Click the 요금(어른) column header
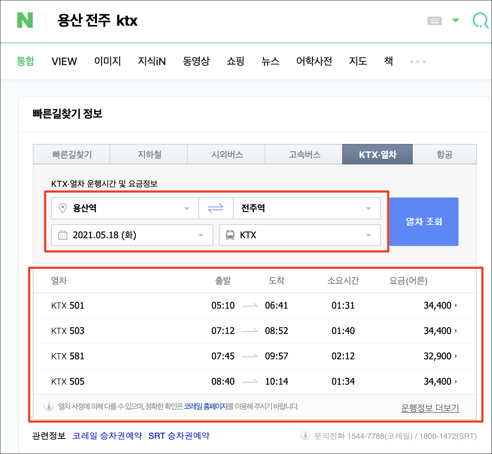Image resolution: width=492 pixels, height=454 pixels. (408, 280)
